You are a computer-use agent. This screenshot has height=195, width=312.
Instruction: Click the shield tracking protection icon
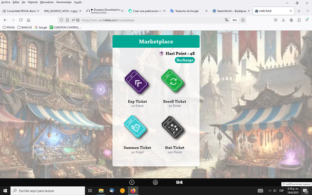pos(61,20)
